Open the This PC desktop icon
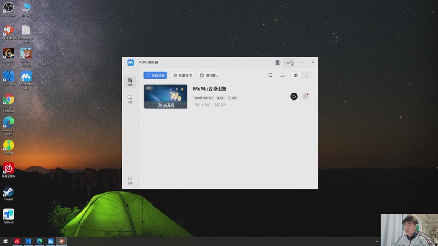The height and width of the screenshot is (246, 438). coord(26,9)
